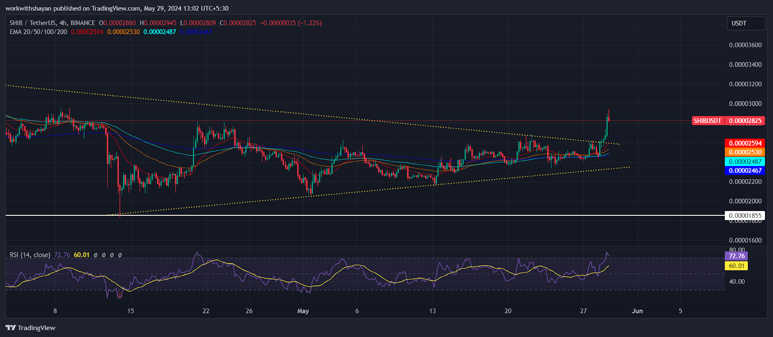
Task: Click the purple RSI value tag 72.76
Action: point(736,256)
